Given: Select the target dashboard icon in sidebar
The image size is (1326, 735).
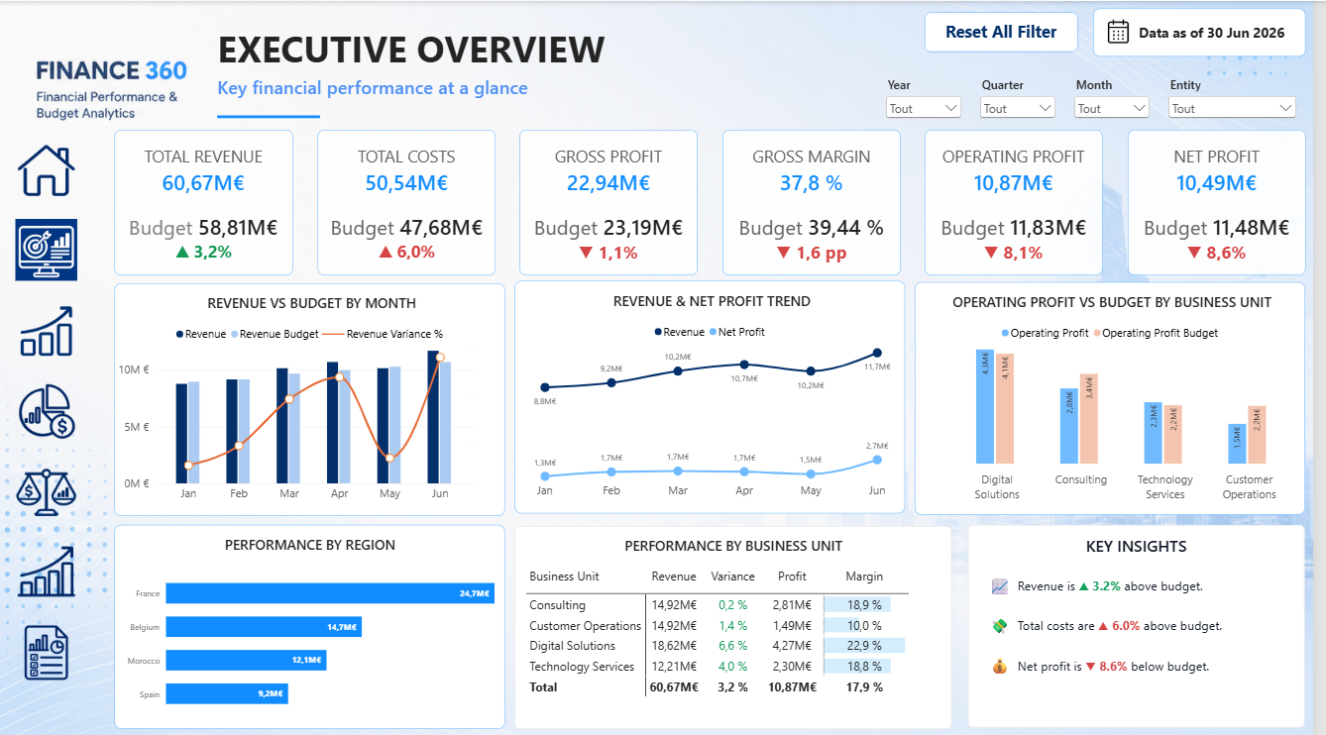Looking at the screenshot, I should tap(47, 250).
